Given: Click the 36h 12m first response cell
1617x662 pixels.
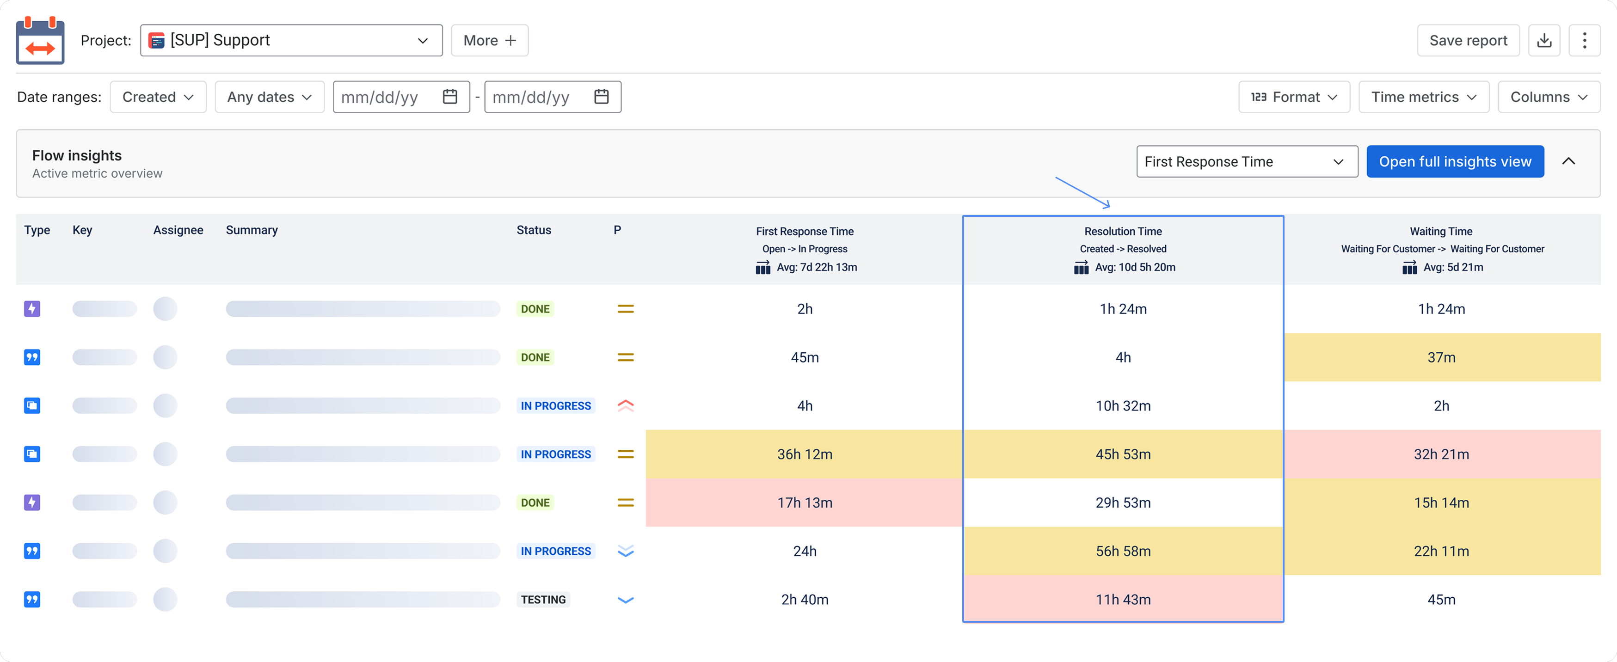Looking at the screenshot, I should (804, 454).
